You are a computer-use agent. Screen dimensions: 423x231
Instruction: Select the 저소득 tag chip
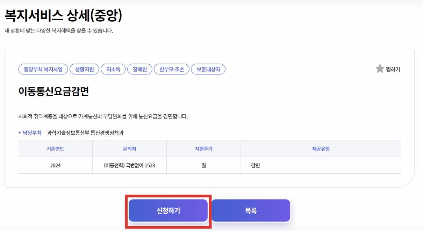[113, 69]
